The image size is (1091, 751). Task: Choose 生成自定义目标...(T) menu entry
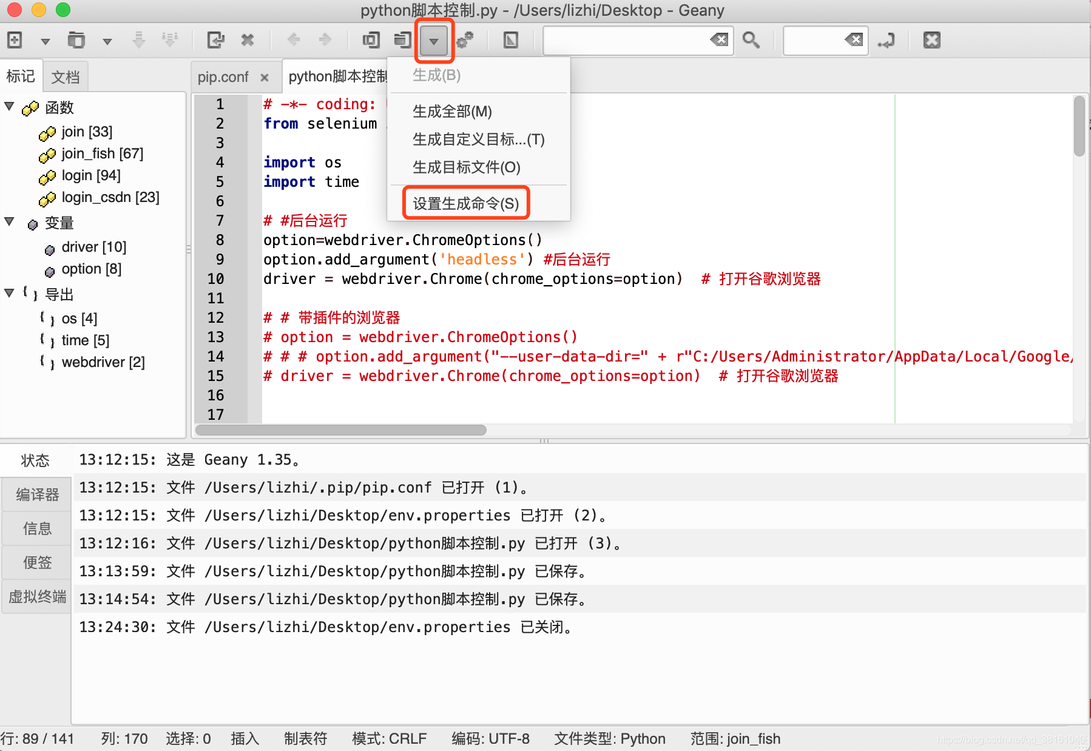pyautogui.click(x=478, y=140)
